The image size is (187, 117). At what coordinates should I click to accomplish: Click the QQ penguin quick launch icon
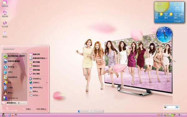(16, 115)
